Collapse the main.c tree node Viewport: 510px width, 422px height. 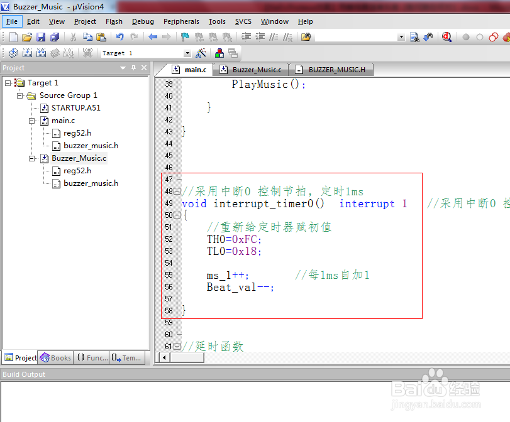pos(31,121)
